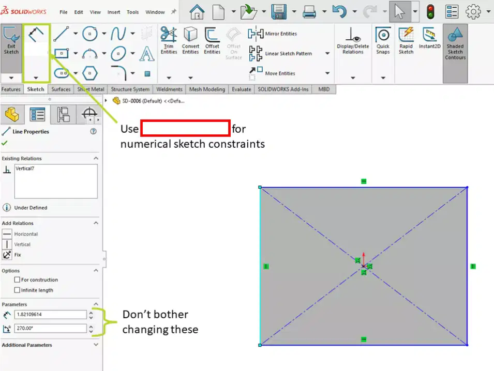Select the Smart Dimension tool

click(x=36, y=35)
